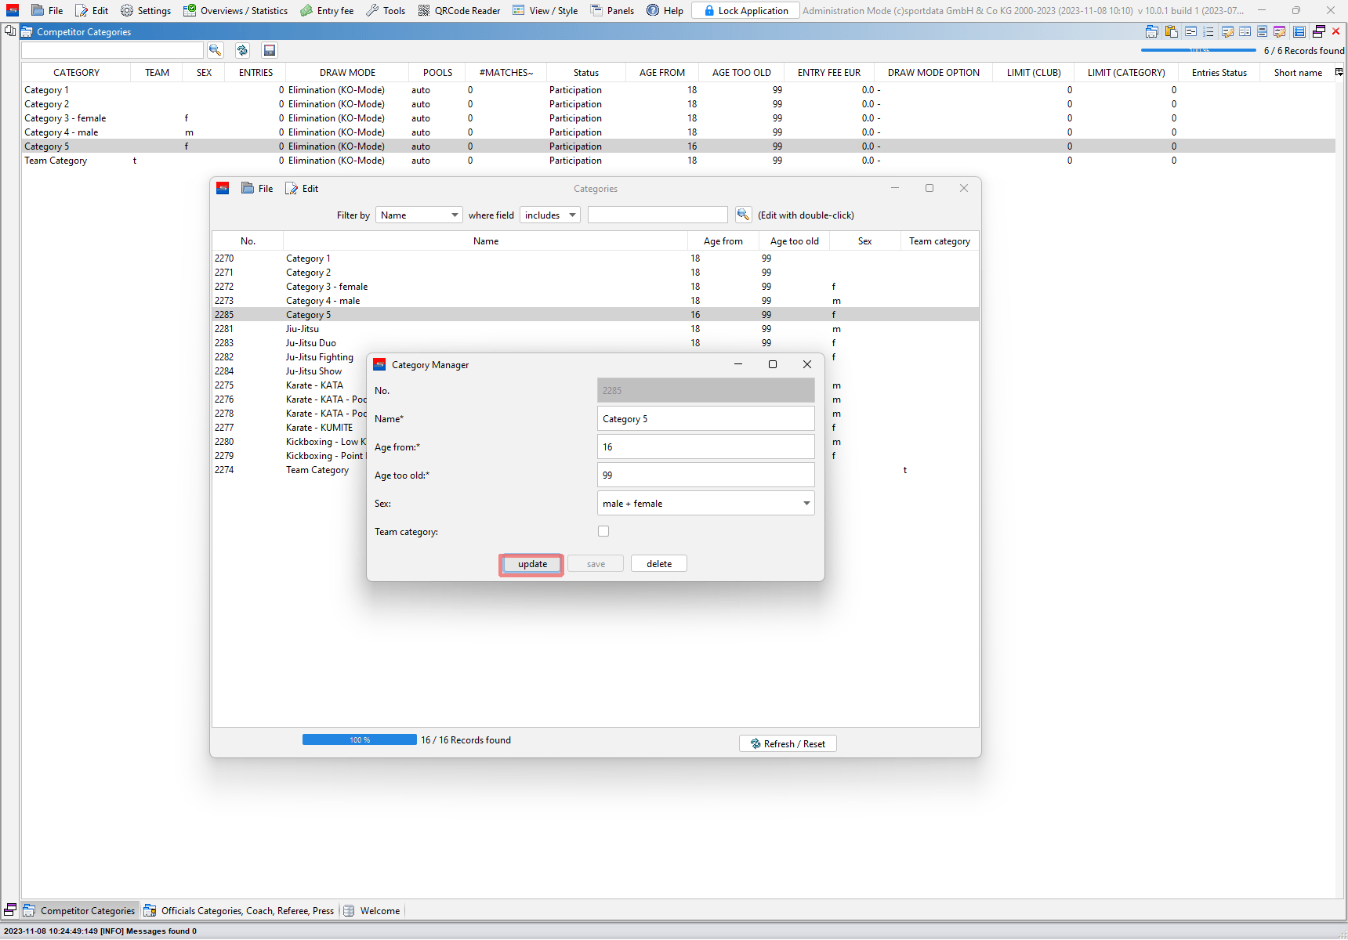Click the Age from input field
This screenshot has height=940, width=1348.
(705, 447)
